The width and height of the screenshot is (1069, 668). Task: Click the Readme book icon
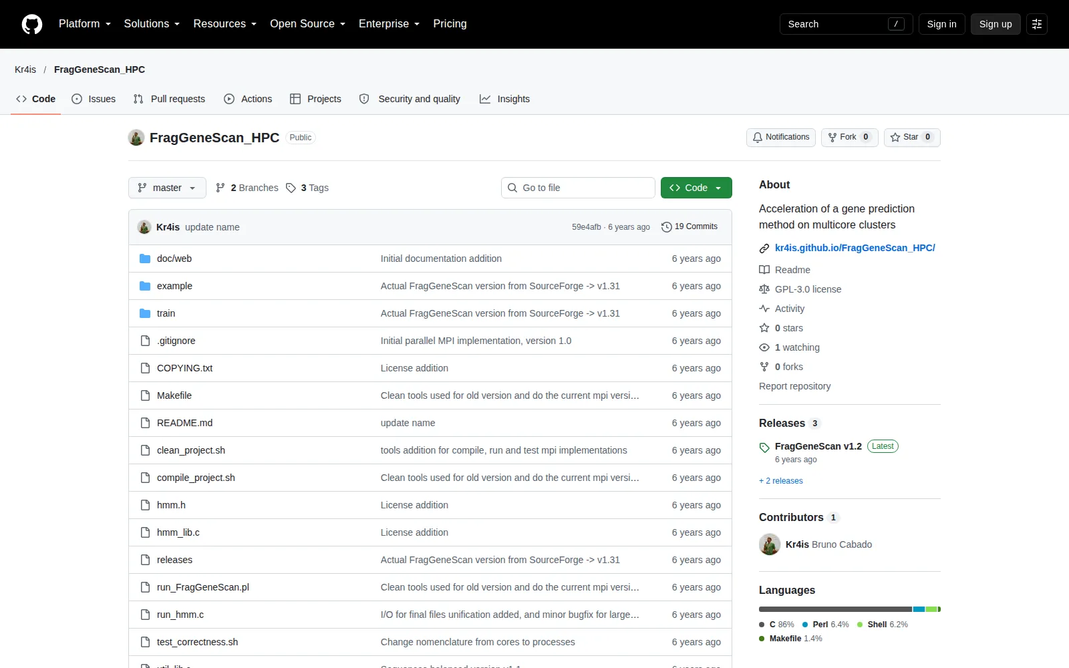tap(764, 270)
